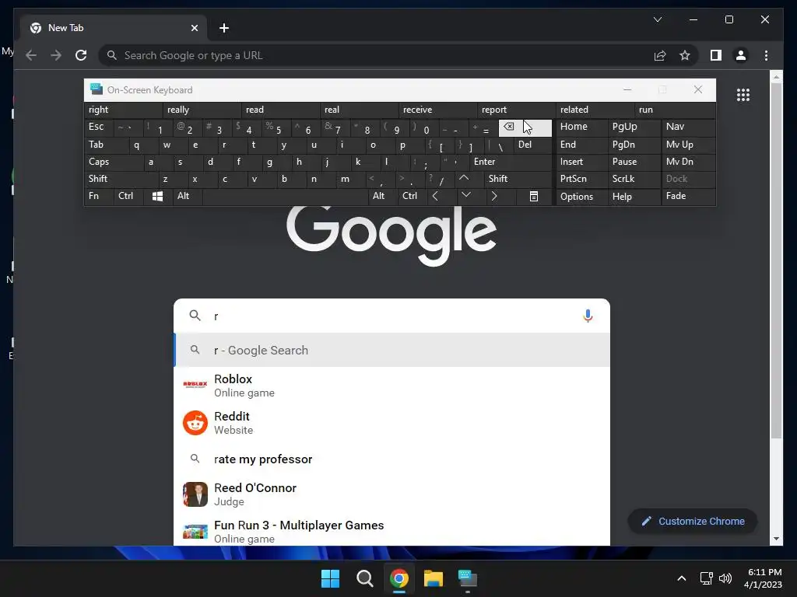Close the New Tab tab
Viewport: 797px width, 597px height.
coord(194,28)
